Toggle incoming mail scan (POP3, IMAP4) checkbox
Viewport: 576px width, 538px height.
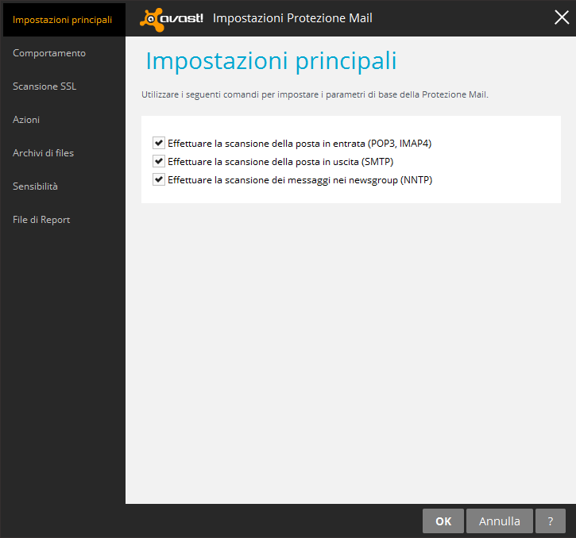click(x=159, y=143)
